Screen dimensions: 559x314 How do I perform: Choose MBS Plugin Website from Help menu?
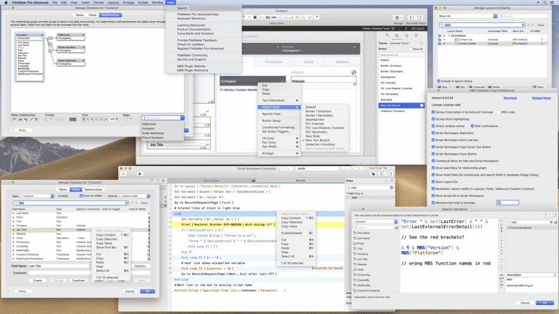191,66
